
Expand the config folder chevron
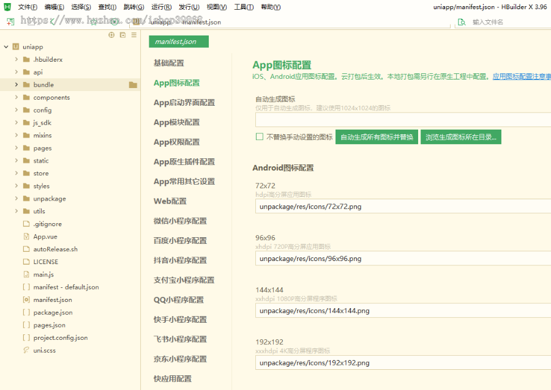click(x=16, y=110)
